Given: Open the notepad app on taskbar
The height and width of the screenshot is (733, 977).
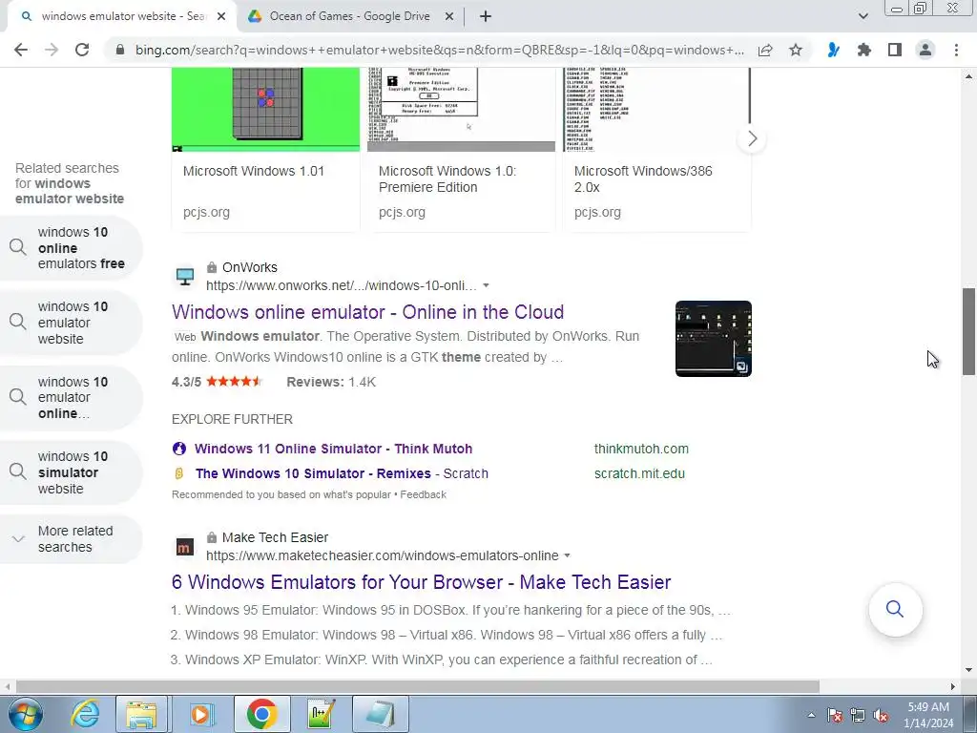Looking at the screenshot, I should (x=381, y=714).
